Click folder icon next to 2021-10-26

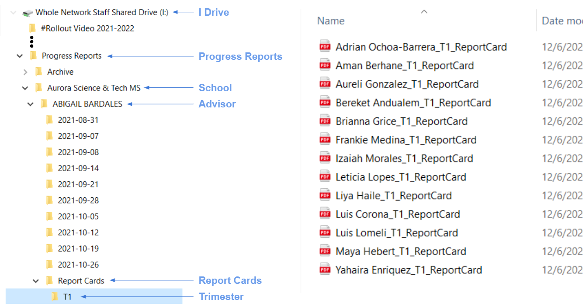[x=49, y=265]
